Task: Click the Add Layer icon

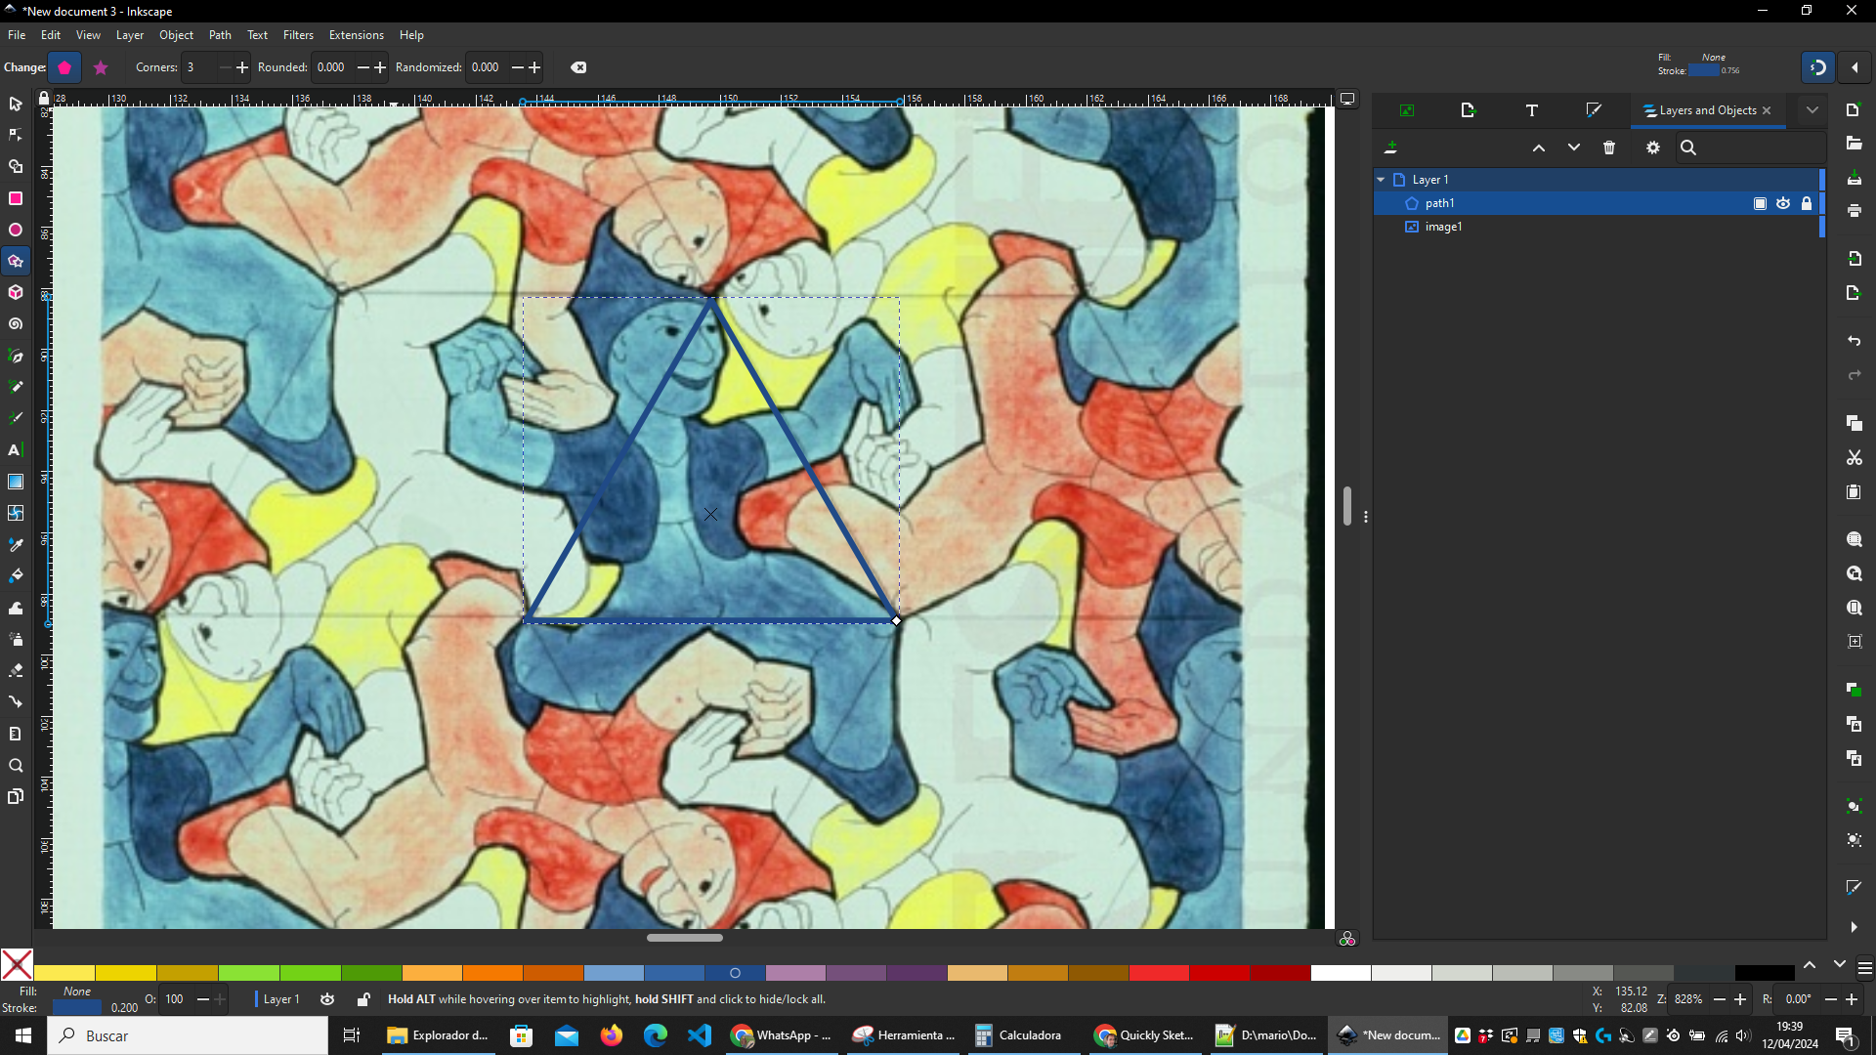Action: point(1390,148)
